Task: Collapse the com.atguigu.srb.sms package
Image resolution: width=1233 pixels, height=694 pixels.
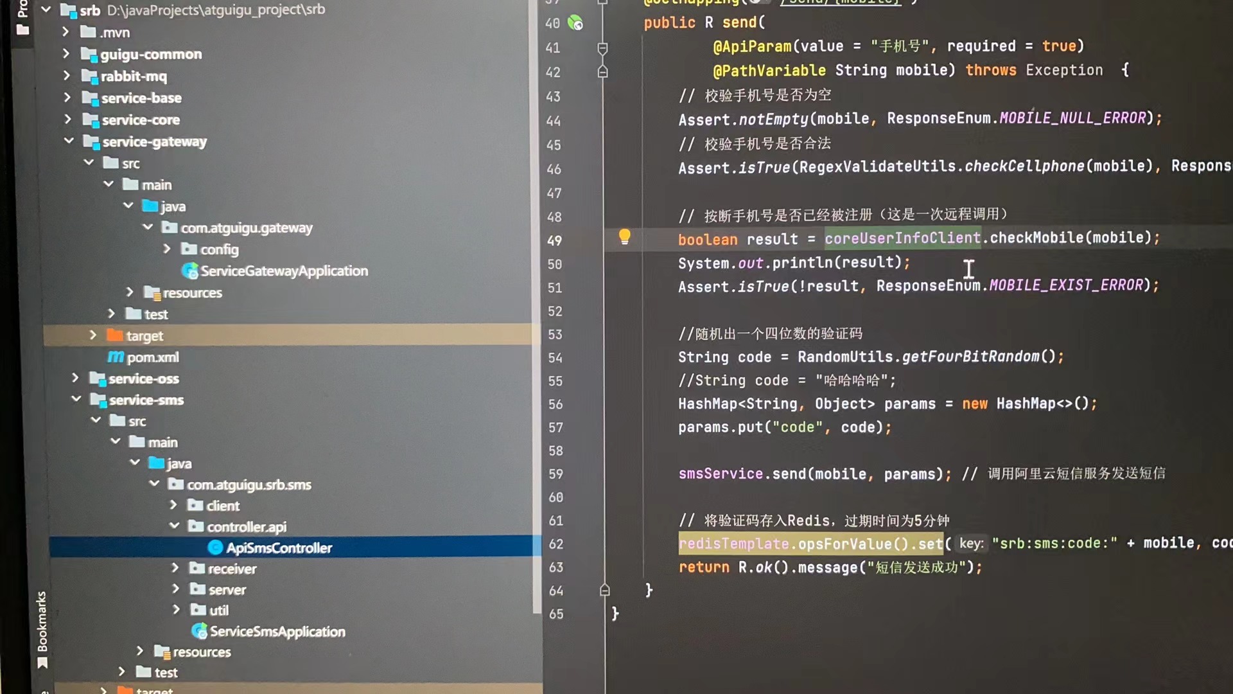Action: [154, 484]
